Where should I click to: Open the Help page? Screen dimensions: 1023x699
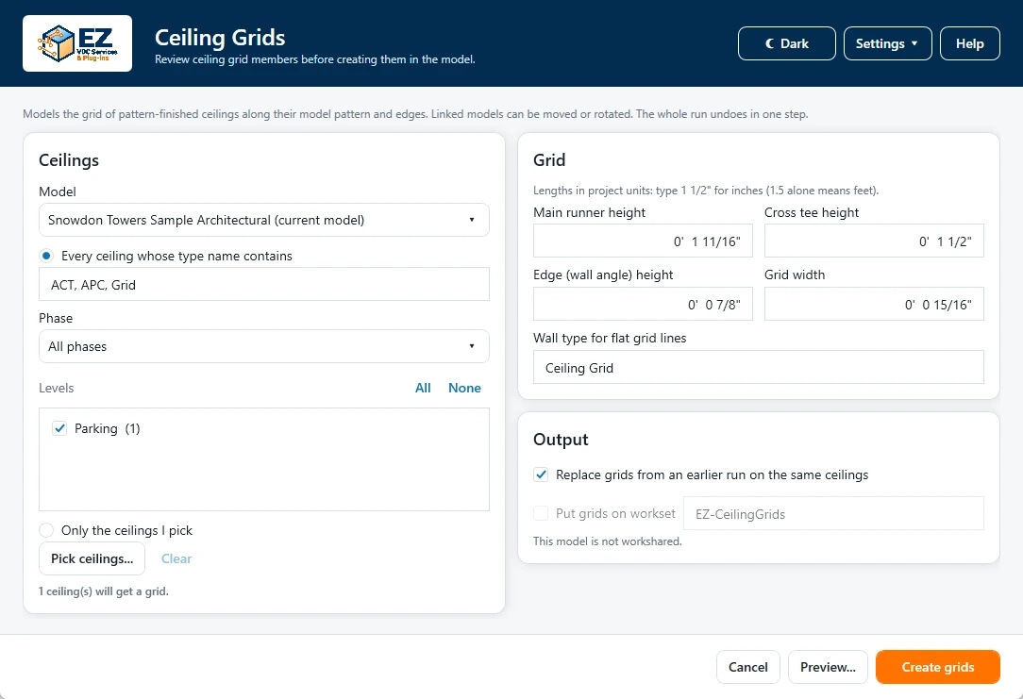pyautogui.click(x=969, y=43)
